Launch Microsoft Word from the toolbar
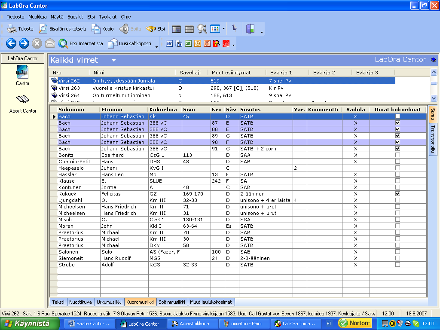The width and height of the screenshot is (440, 330). coord(169,43)
